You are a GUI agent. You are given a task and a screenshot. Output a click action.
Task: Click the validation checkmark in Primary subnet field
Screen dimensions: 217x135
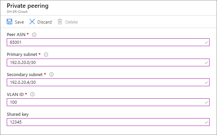tap(206, 62)
